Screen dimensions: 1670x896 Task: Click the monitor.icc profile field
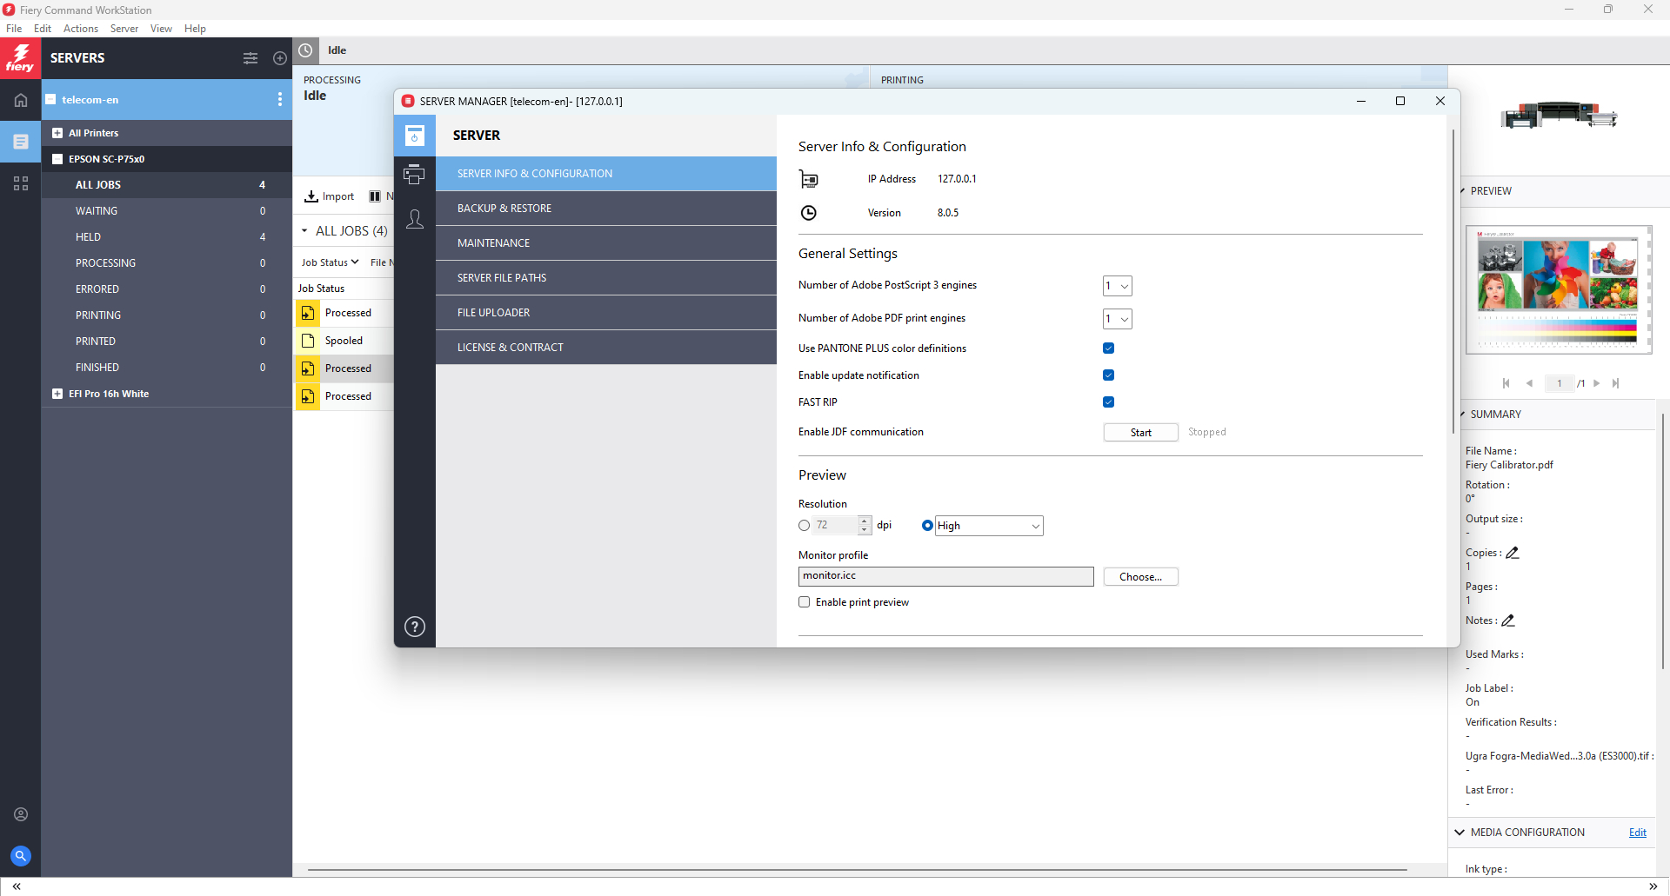[x=945, y=576]
